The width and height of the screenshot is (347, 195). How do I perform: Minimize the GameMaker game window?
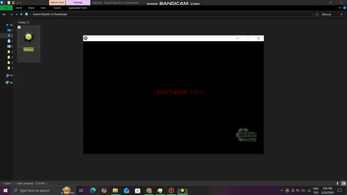[x=237, y=38]
